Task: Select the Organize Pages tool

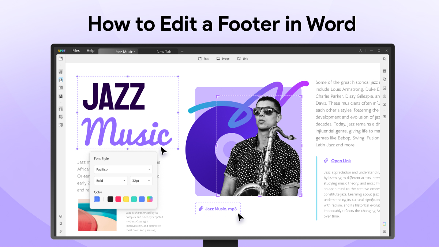Action: click(61, 88)
